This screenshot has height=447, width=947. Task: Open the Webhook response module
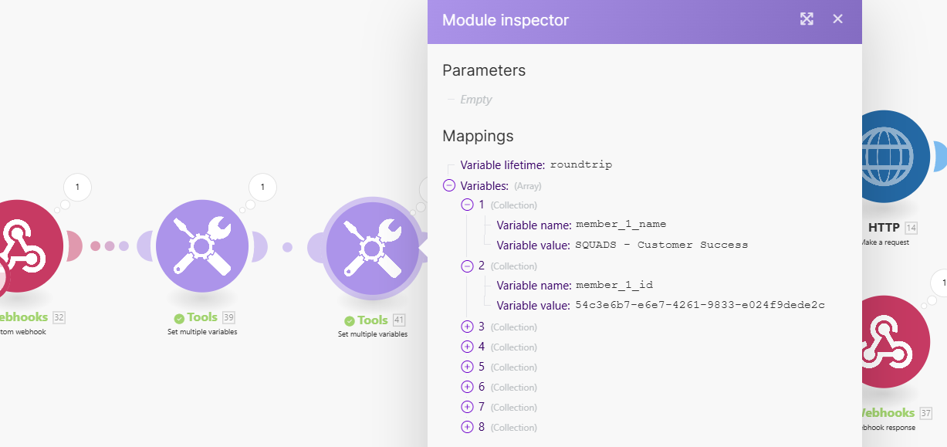click(884, 342)
